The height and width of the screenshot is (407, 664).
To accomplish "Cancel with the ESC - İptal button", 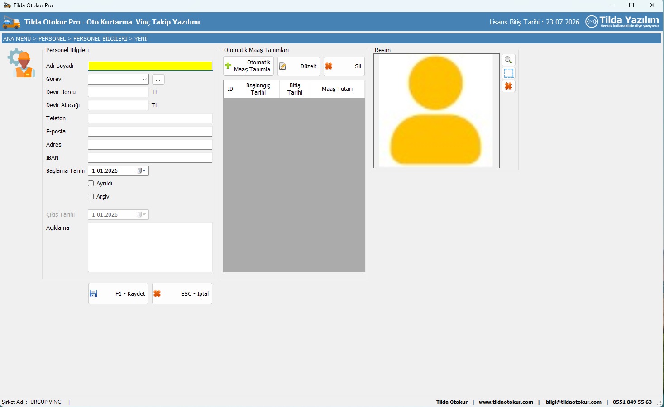I will (182, 294).
